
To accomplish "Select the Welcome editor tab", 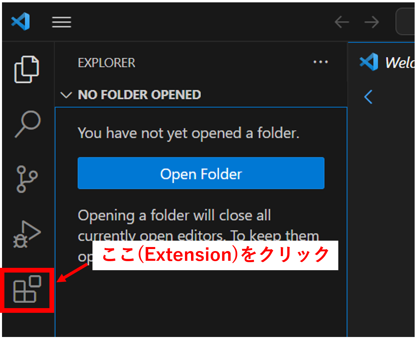I will (x=387, y=62).
